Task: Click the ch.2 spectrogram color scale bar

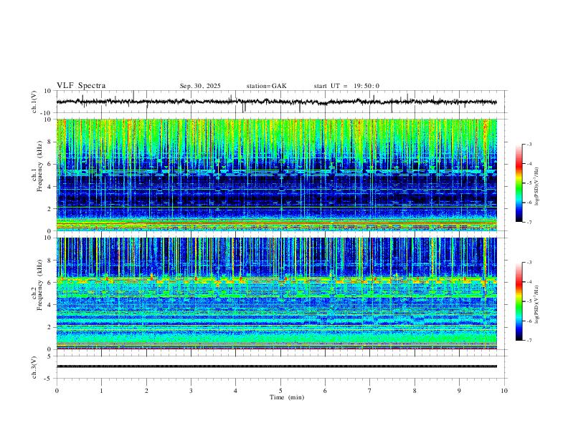Action: pyautogui.click(x=519, y=301)
